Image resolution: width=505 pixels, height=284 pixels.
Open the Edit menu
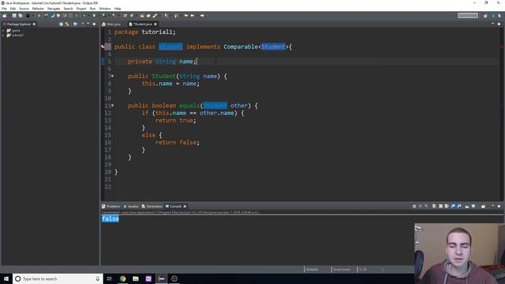13,9
